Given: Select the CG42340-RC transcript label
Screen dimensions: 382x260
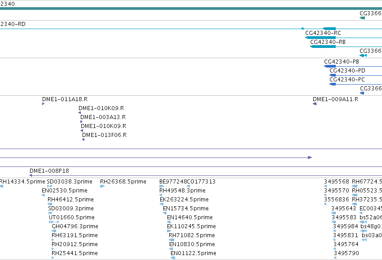Looking at the screenshot, I should pos(323,33).
